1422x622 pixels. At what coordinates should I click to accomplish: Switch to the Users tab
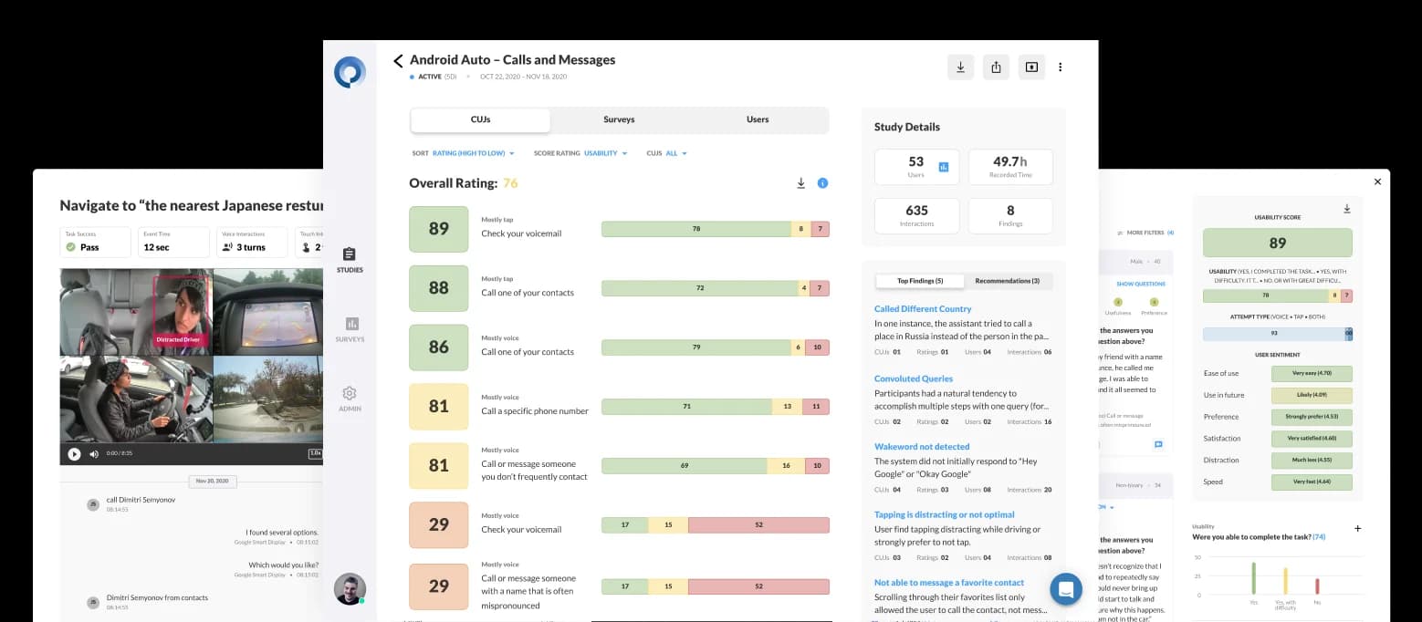758,119
